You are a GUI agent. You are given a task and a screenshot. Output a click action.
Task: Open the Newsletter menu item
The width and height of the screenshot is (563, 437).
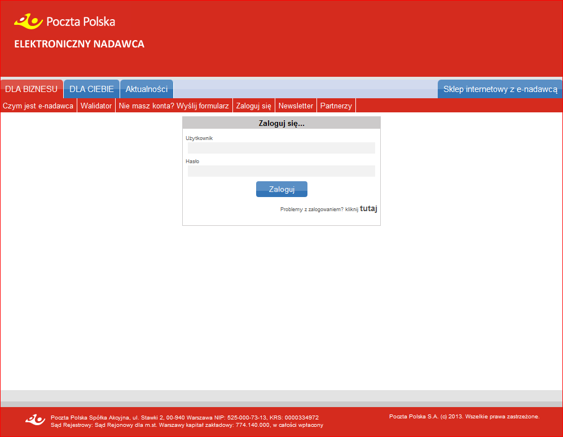(x=296, y=106)
